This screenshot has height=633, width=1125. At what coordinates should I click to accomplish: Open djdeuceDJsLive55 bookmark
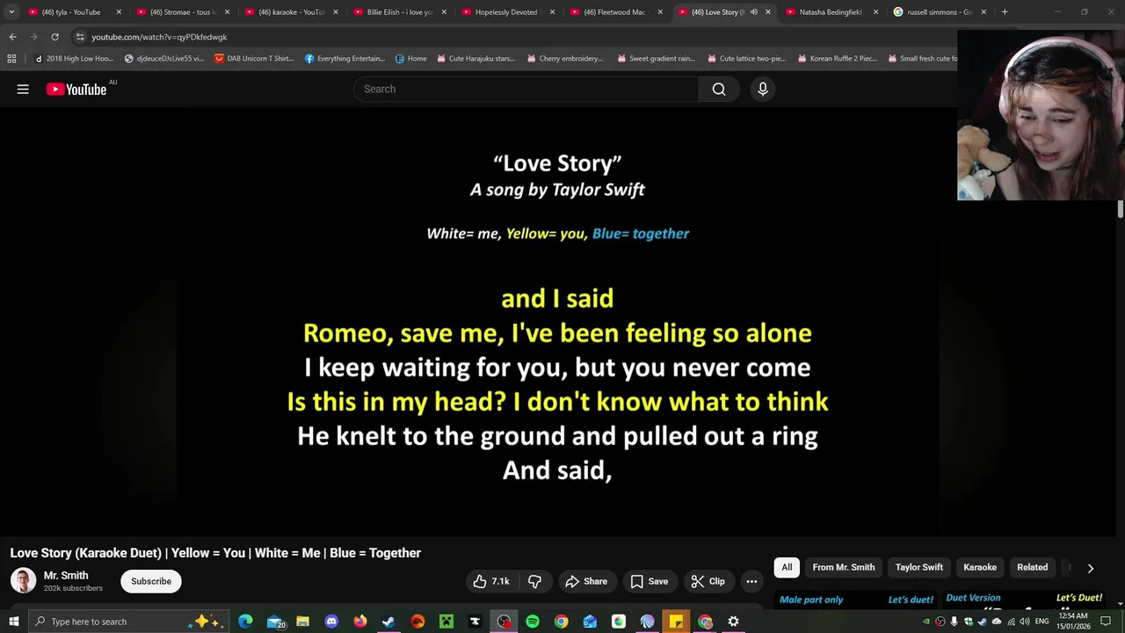(163, 59)
